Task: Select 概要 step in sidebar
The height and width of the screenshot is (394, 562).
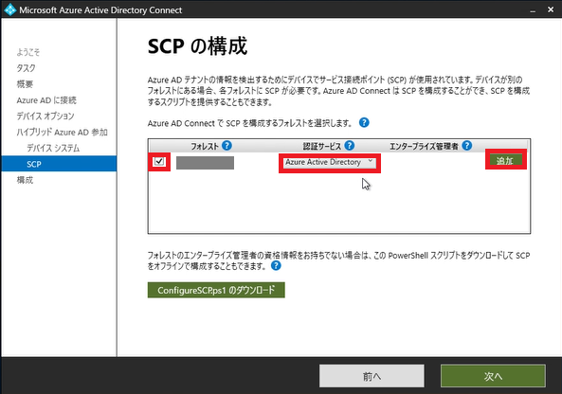Action: [x=25, y=84]
